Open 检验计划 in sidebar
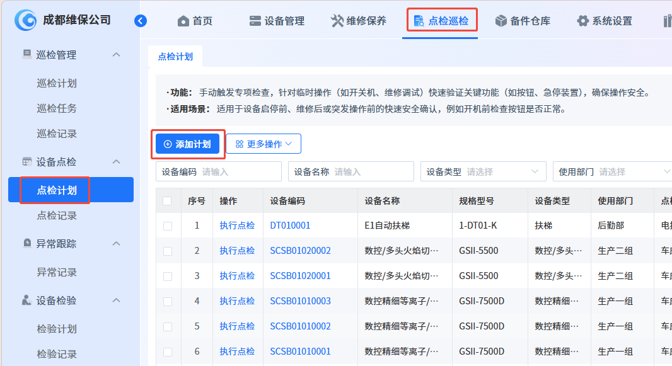672x366 pixels. pos(57,329)
